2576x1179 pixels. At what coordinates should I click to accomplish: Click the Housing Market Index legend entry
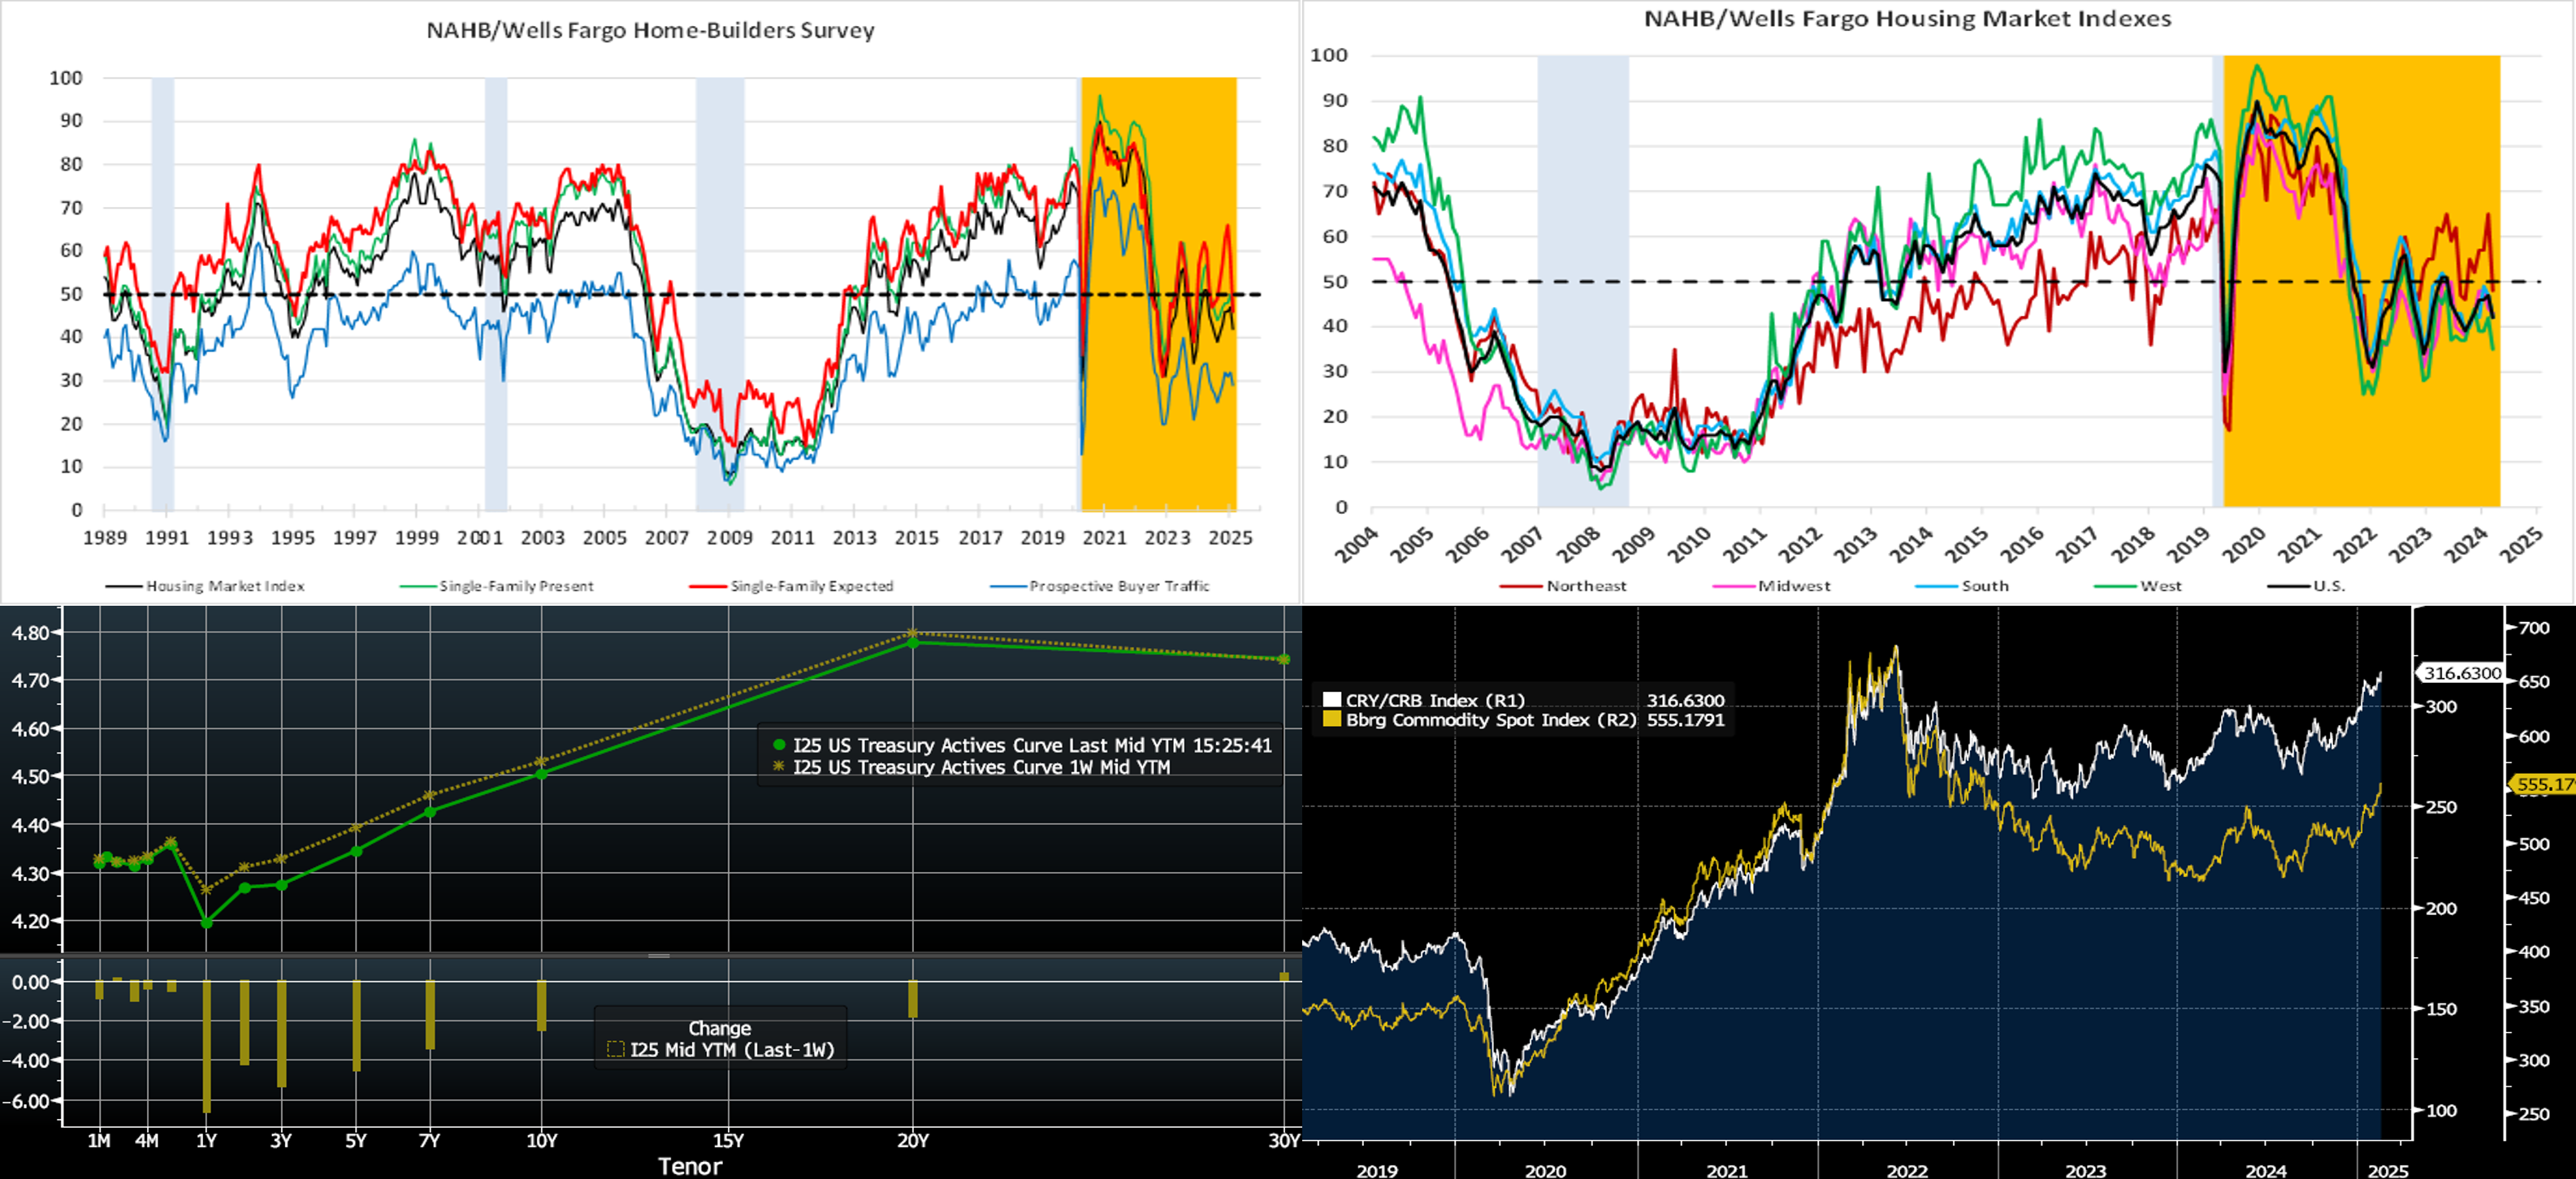pos(224,586)
